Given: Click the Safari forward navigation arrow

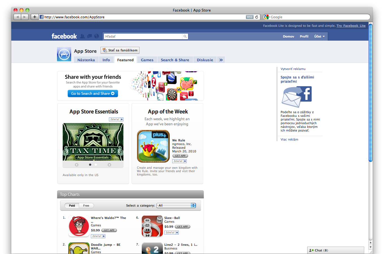Looking at the screenshot, I should coord(25,17).
